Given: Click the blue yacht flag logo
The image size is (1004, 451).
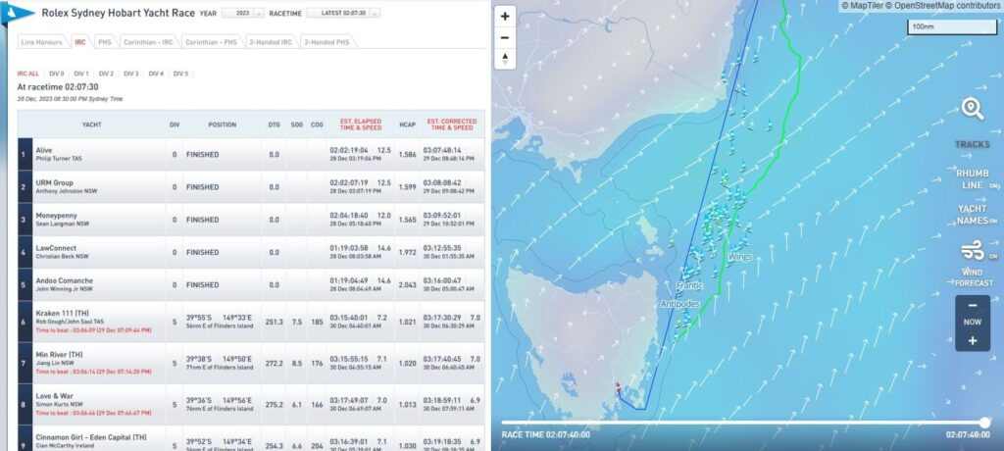Looking at the screenshot, I should coord(23,13).
